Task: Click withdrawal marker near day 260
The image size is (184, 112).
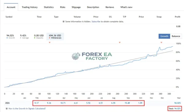Action: tap(120, 42)
